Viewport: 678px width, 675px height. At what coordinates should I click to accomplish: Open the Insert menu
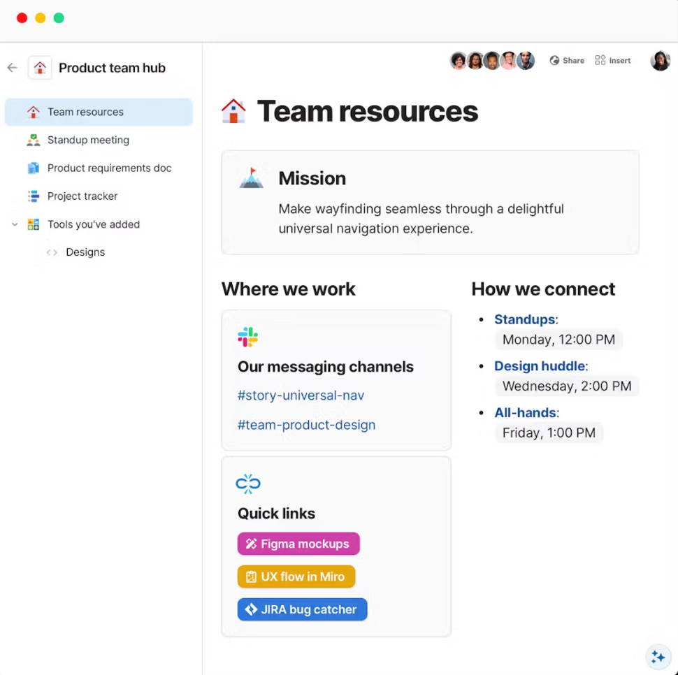tap(613, 61)
